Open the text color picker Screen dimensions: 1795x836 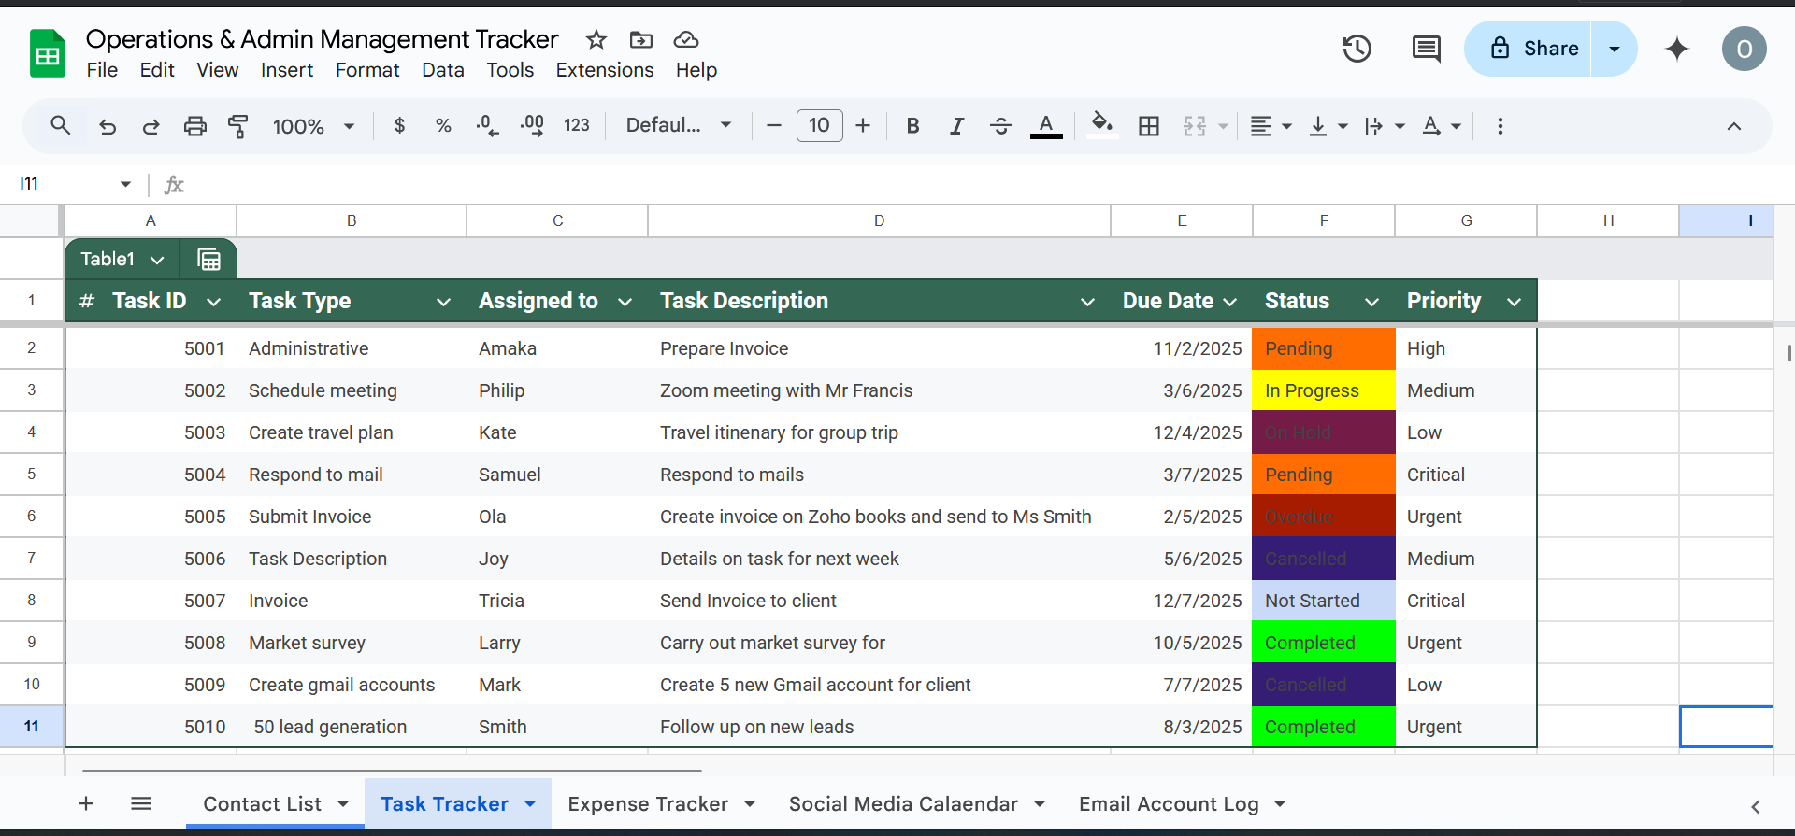(1046, 126)
